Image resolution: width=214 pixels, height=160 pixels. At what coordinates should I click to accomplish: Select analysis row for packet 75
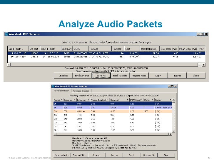click(x=113, y=104)
